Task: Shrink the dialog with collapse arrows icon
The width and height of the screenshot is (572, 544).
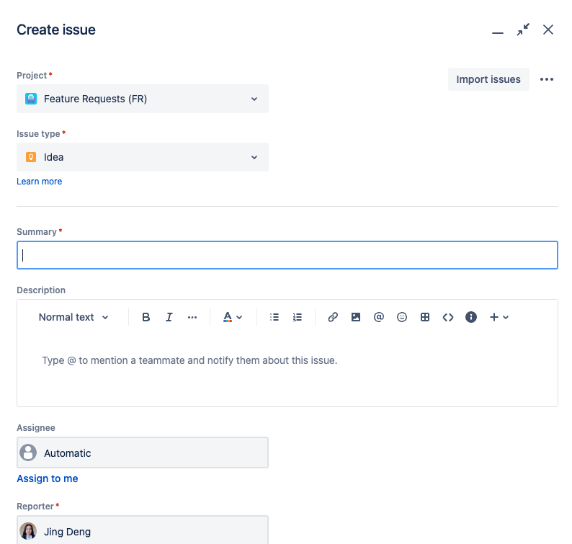Action: click(x=523, y=30)
